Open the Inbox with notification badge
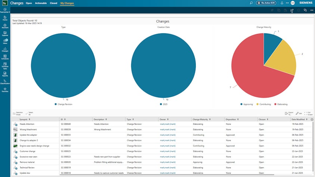315x177 pixels. point(5,42)
